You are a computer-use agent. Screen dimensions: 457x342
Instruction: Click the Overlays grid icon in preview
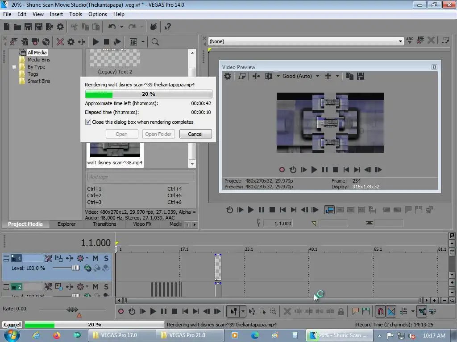pyautogui.click(x=328, y=76)
